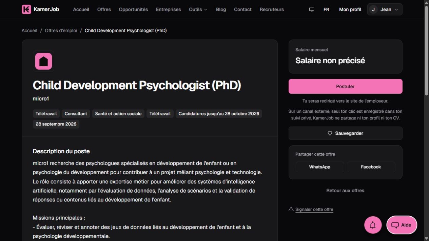
Task: Click Signaler cette offre link
Action: [x=314, y=210]
